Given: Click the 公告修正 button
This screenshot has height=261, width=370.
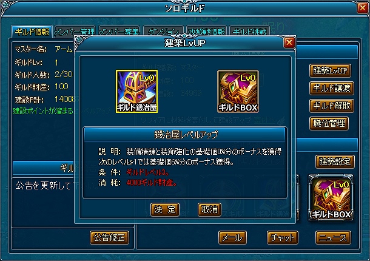Looking at the screenshot, I should 110,237.
